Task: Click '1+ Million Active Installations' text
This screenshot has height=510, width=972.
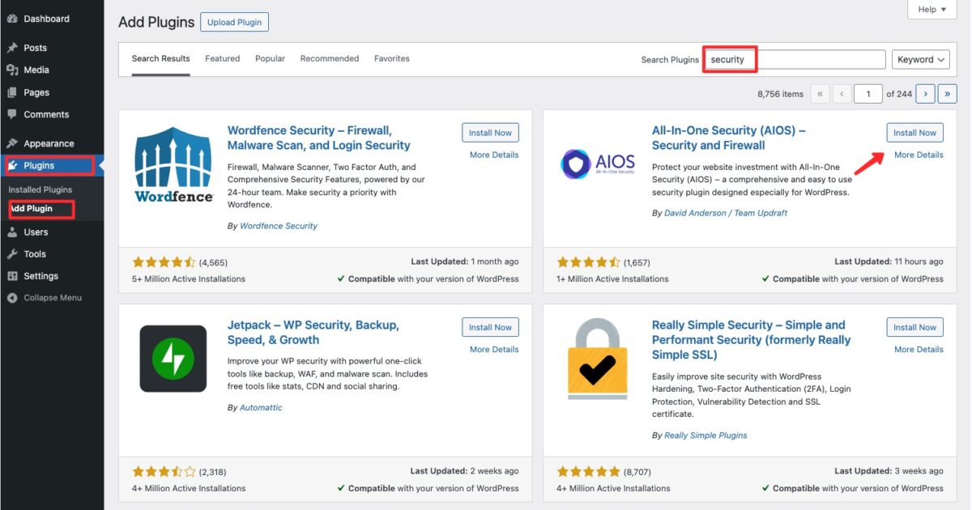Action: pos(613,278)
